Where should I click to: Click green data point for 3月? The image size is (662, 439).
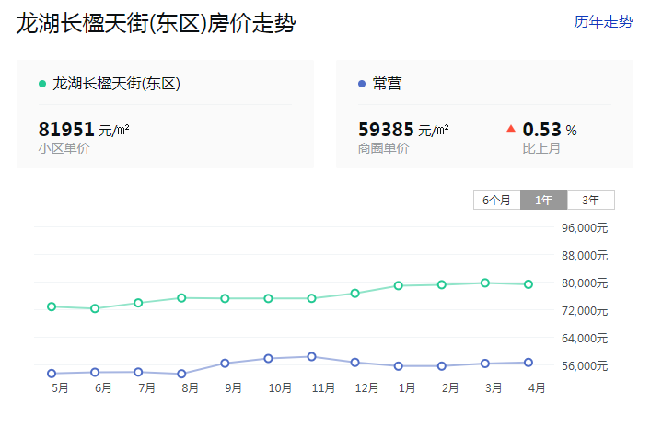tap(485, 283)
